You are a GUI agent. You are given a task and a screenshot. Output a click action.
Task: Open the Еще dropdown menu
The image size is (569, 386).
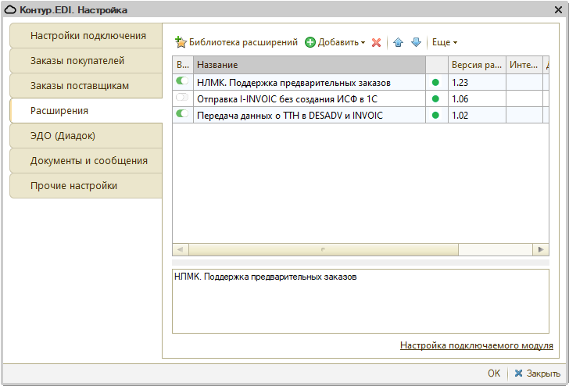pos(445,42)
